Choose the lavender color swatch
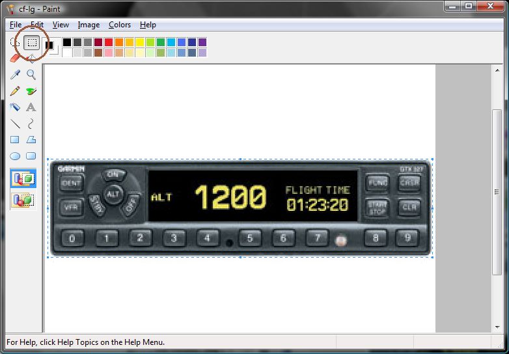Image resolution: width=509 pixels, height=354 pixels. coord(202,53)
